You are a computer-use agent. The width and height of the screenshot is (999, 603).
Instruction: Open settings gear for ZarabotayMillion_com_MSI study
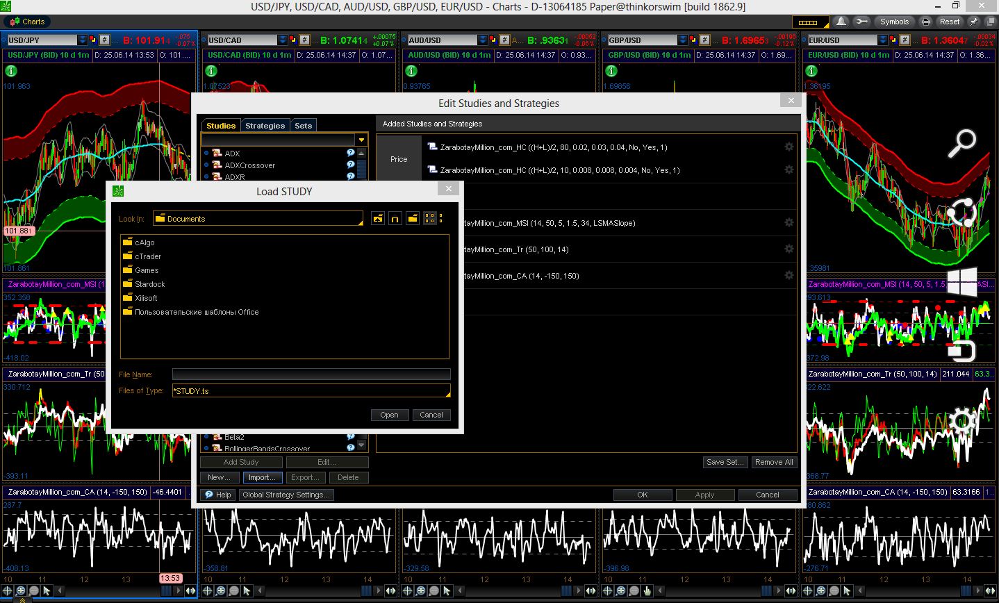pyautogui.click(x=789, y=223)
